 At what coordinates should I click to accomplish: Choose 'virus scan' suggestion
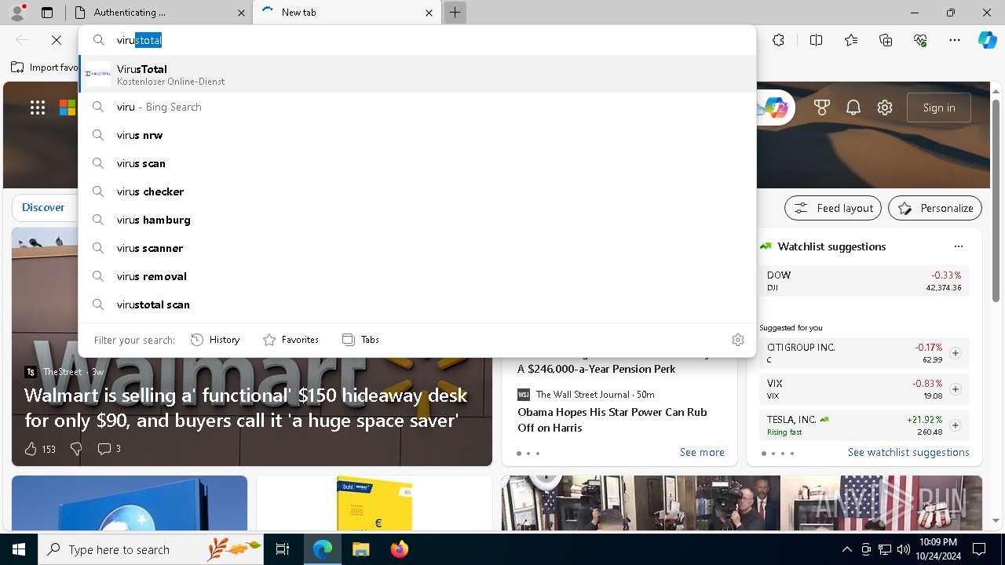(x=418, y=163)
